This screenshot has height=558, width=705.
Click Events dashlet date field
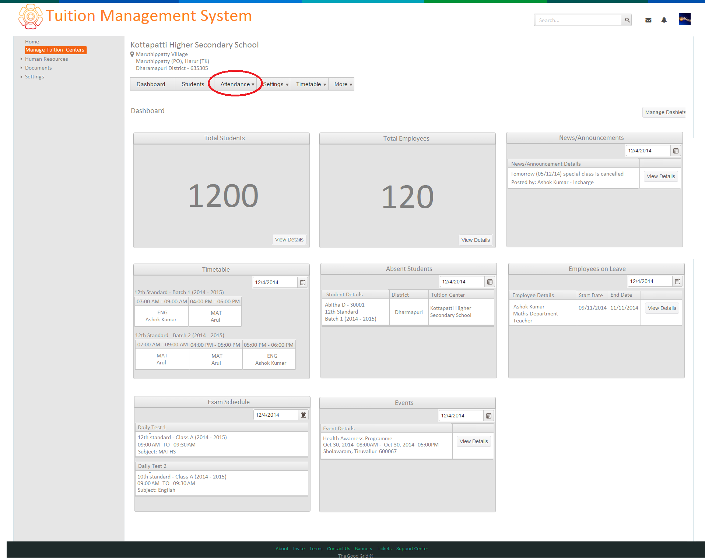pos(461,416)
